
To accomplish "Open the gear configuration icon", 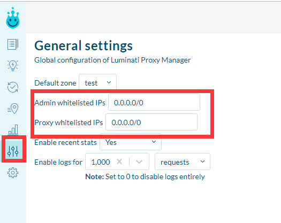I will [x=13, y=173].
